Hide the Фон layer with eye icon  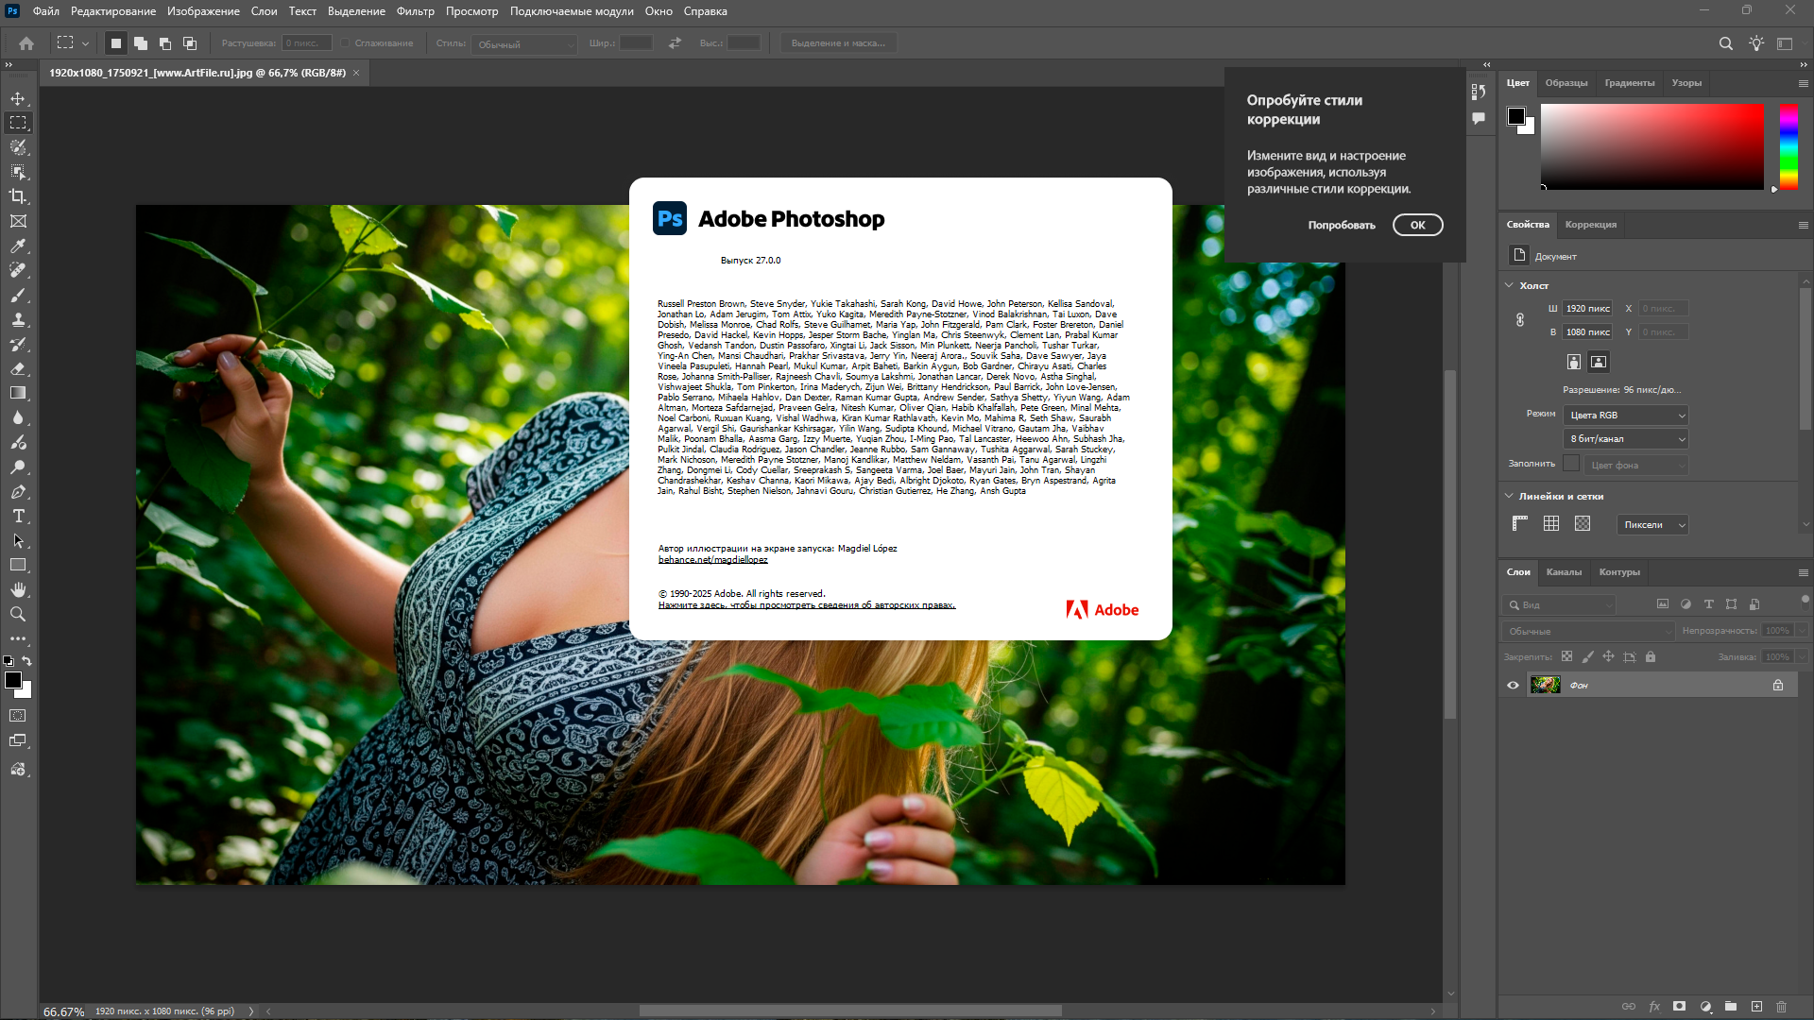[x=1513, y=685]
